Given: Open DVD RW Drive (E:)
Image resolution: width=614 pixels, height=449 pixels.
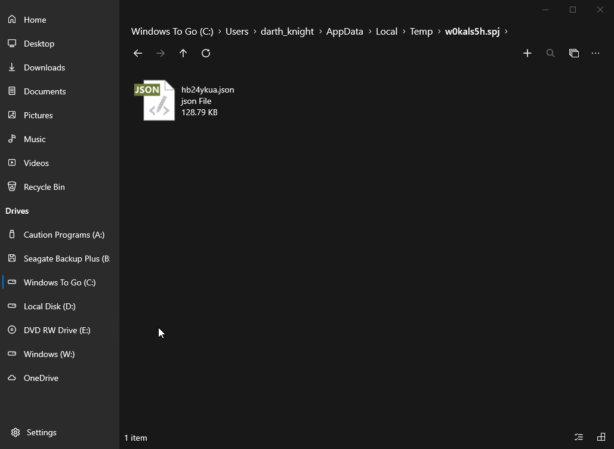Looking at the screenshot, I should [60, 330].
